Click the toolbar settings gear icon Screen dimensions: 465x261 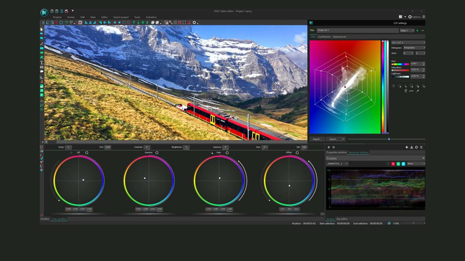(194, 23)
